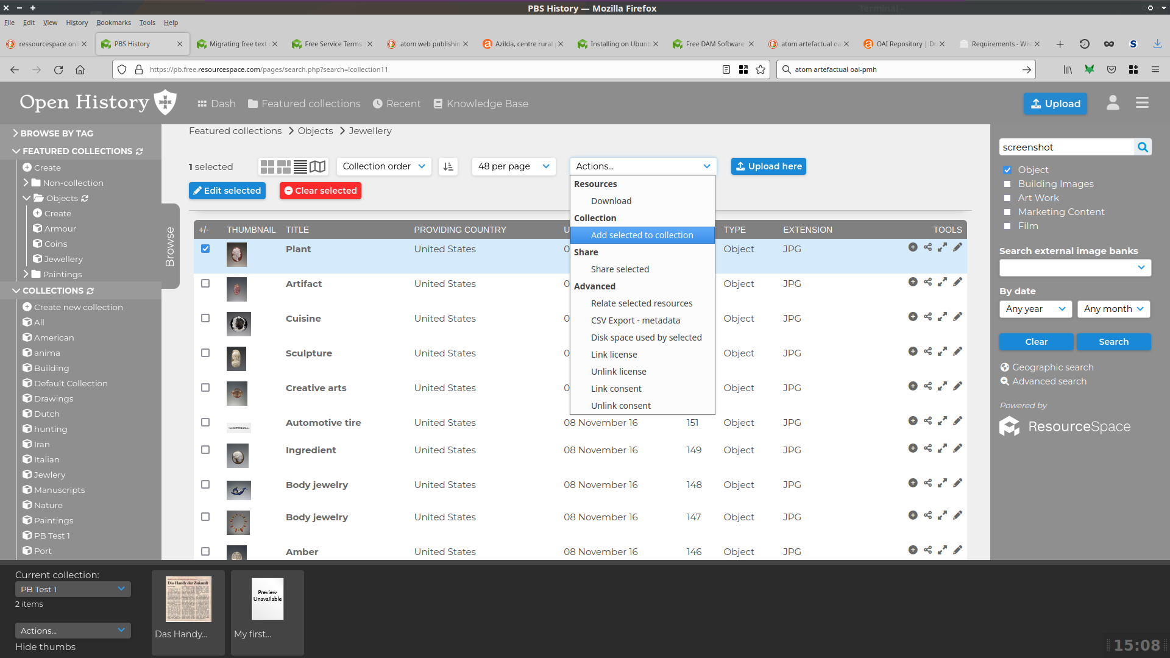Image resolution: width=1170 pixels, height=658 pixels.
Task: Enable the Art Work type checkbox
Action: point(1007,198)
